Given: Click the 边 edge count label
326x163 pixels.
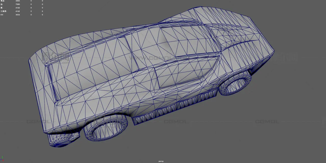Looking at the screenshot, I should coord(2,4).
